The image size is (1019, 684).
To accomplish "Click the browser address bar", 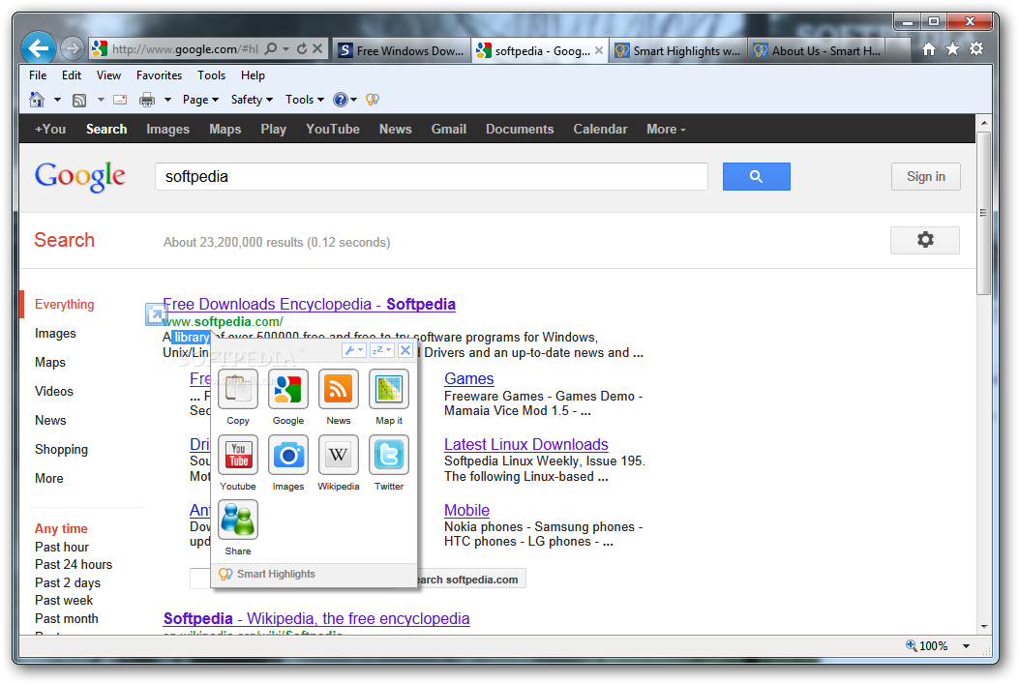I will click(185, 48).
